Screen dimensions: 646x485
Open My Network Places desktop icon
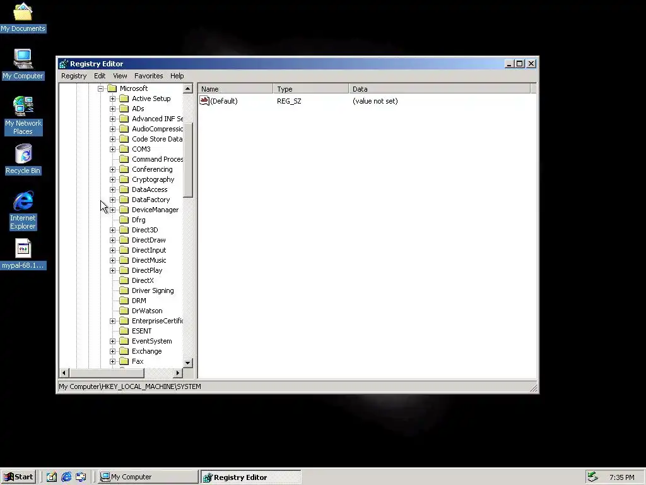coord(23,116)
